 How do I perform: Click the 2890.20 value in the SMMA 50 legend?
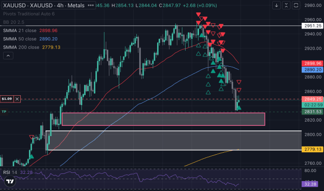click(48, 39)
